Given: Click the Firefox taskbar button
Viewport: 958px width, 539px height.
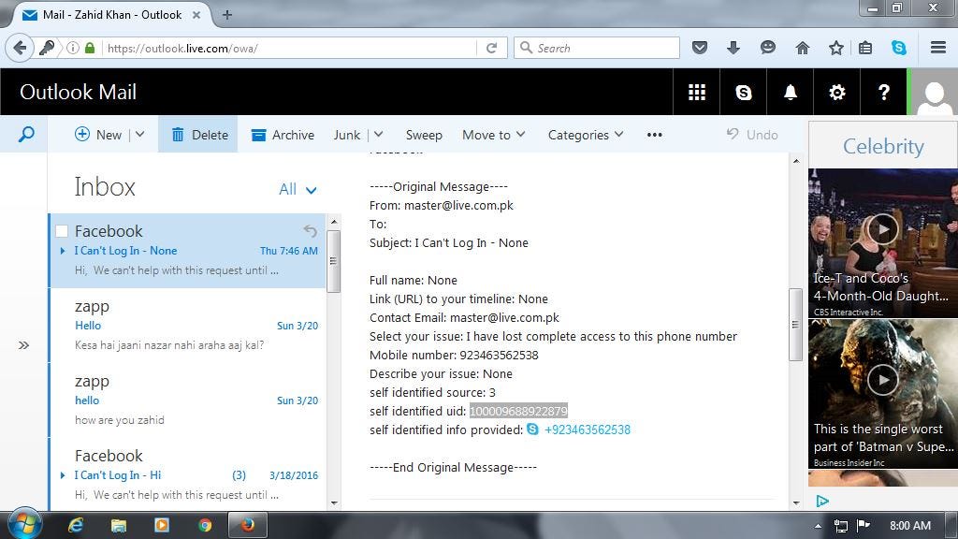Looking at the screenshot, I should coord(247,525).
